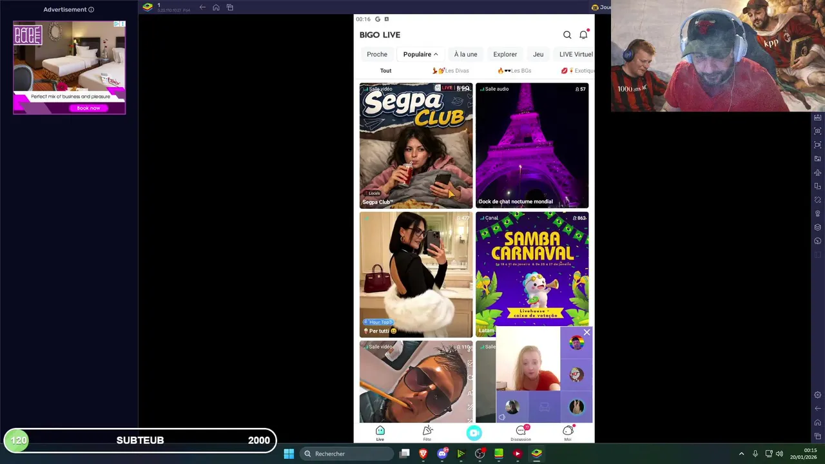
Task: Show hidden system tray icons chevron
Action: 741,454
